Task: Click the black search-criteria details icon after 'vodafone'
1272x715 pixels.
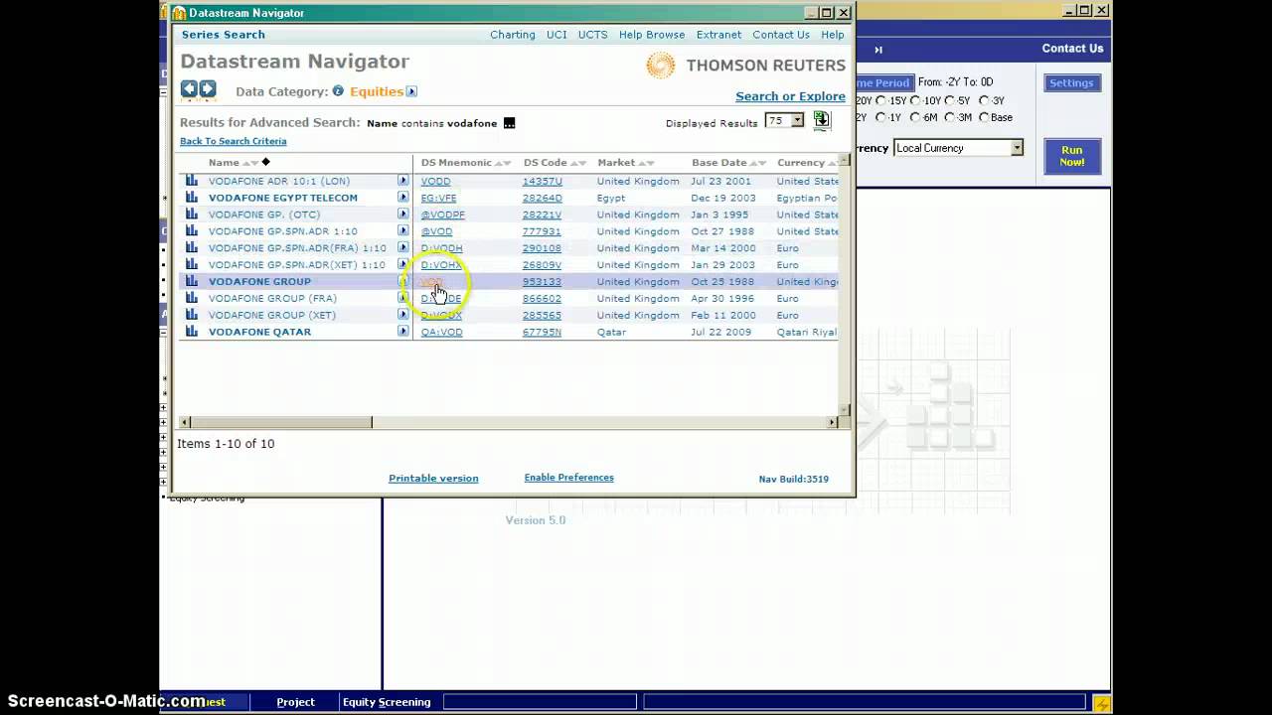Action: [x=510, y=123]
